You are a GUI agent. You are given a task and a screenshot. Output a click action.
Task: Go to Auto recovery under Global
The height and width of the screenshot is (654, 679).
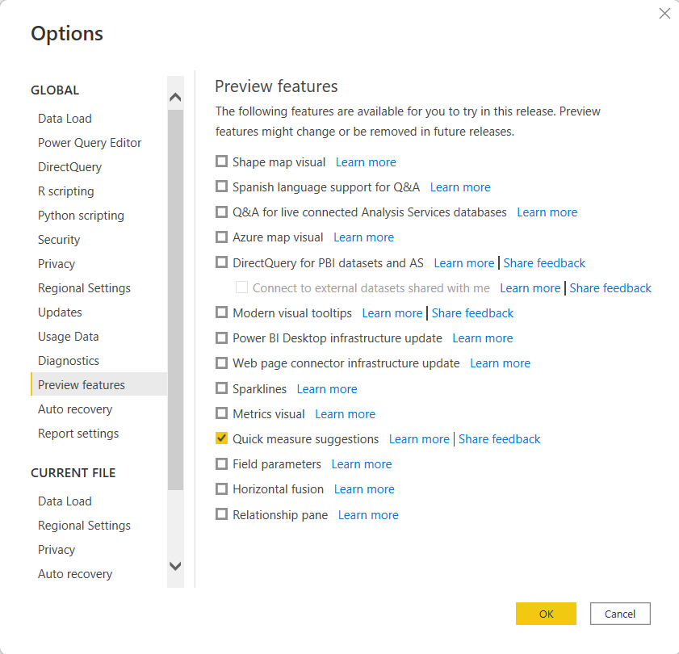(x=75, y=409)
